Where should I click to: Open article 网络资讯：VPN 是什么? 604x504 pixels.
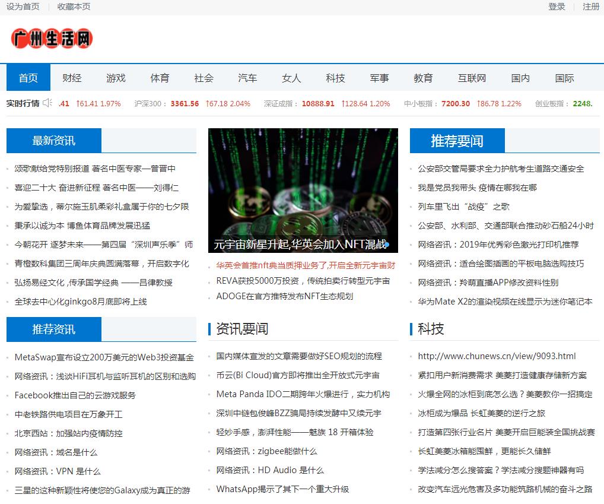click(58, 471)
